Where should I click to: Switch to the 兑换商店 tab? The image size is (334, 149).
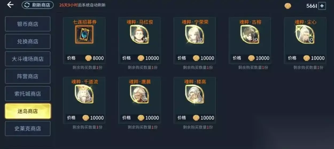coord(28,41)
